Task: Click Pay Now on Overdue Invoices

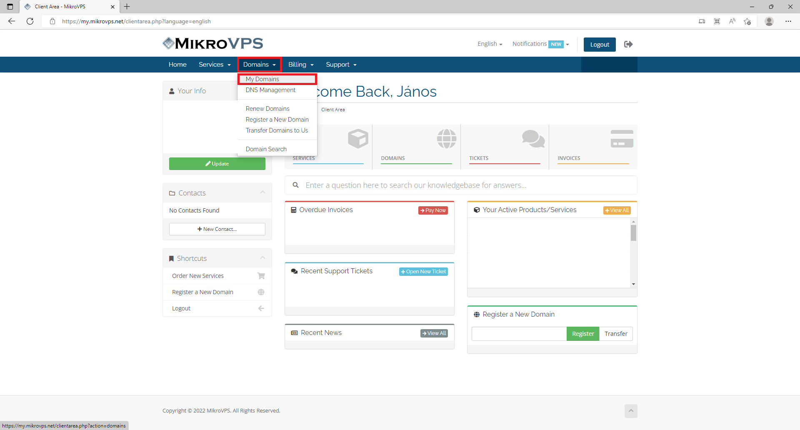Action: tap(433, 210)
